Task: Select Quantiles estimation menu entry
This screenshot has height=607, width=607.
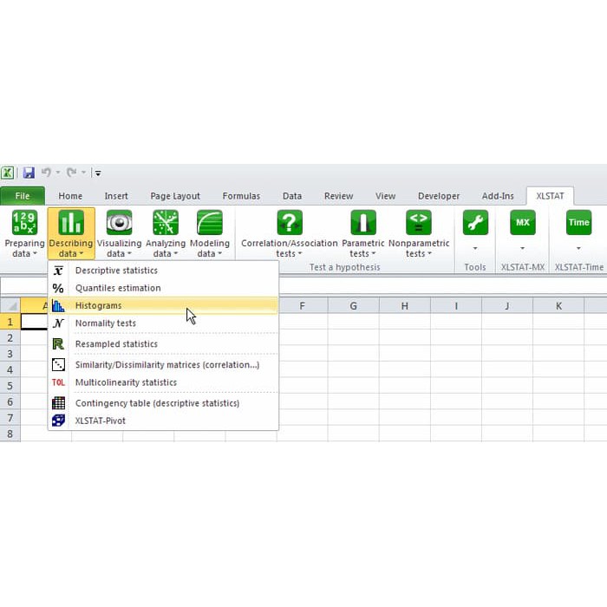Action: pyautogui.click(x=163, y=288)
